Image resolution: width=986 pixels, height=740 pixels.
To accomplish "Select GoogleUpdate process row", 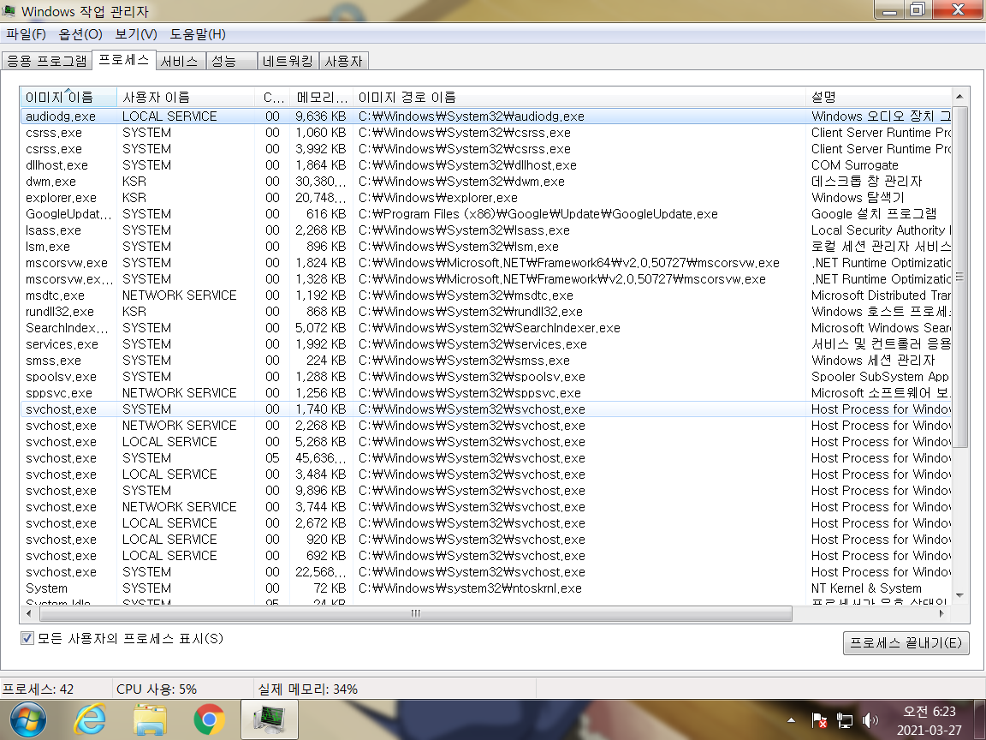I will click(486, 214).
